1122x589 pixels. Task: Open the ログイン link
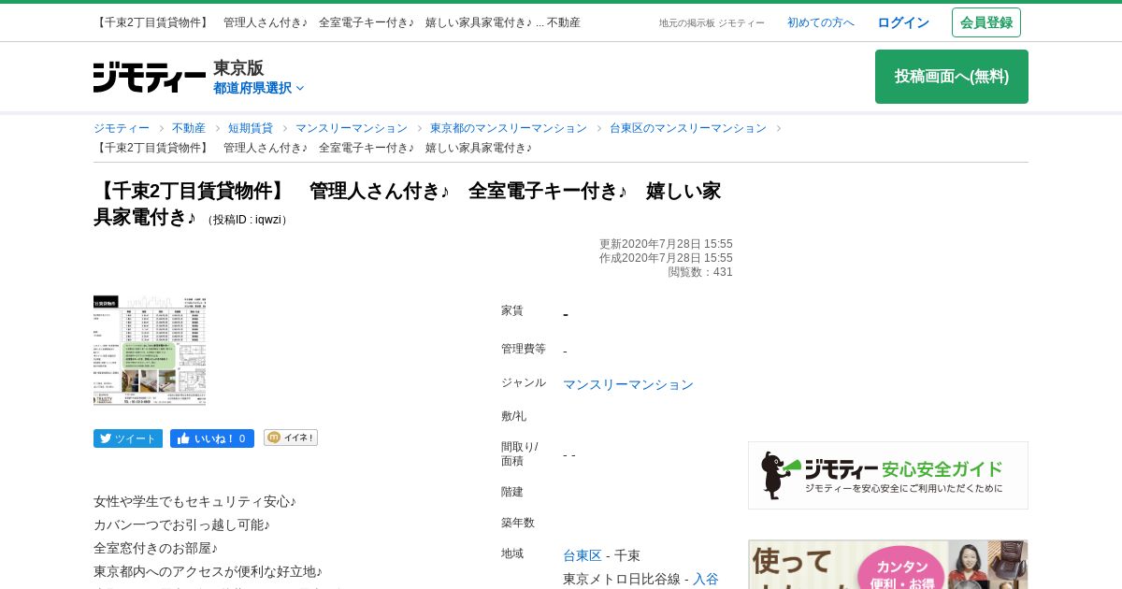903,22
